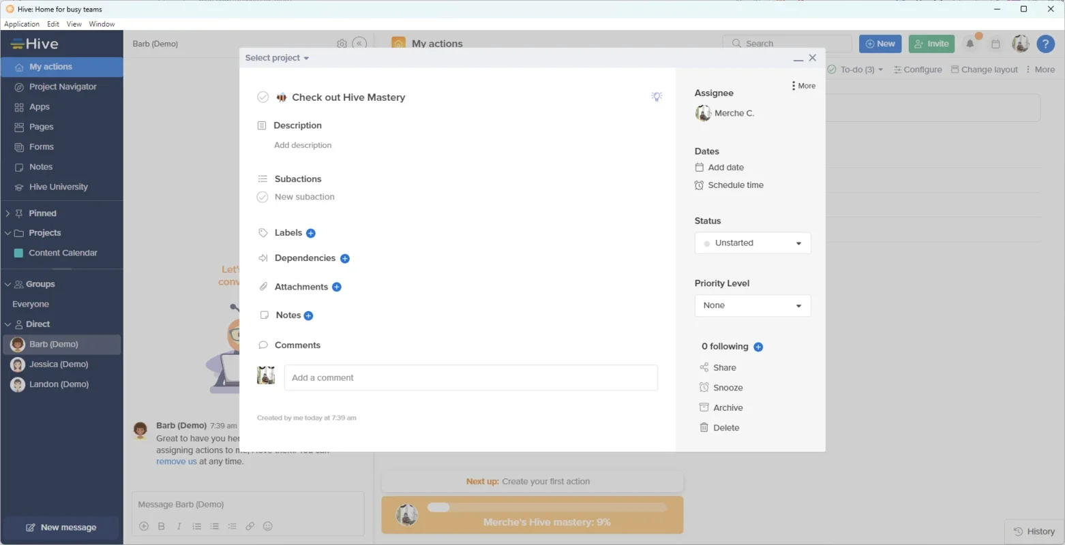Collapse the Groups section
Screen dimensions: 1065x545
coord(7,284)
